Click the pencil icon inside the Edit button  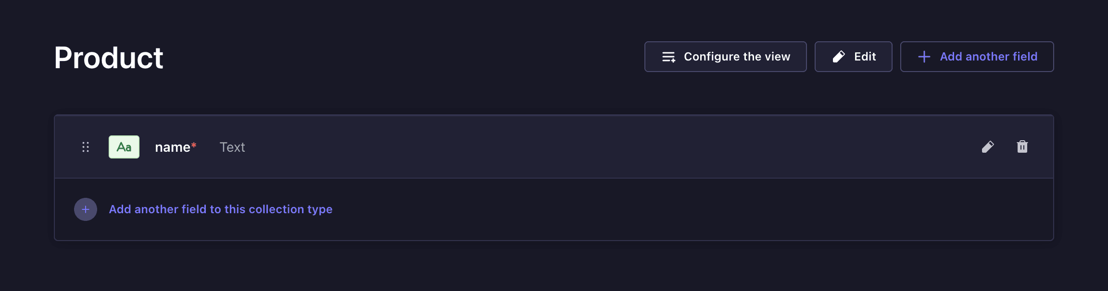click(839, 57)
